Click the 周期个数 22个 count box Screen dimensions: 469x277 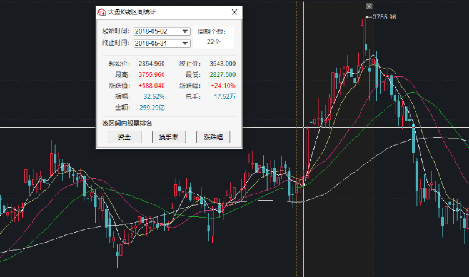pyautogui.click(x=214, y=37)
